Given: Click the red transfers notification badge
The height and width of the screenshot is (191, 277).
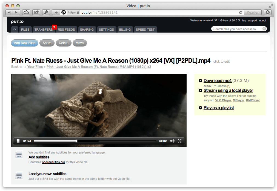Looking at the screenshot, I should coord(54,27).
